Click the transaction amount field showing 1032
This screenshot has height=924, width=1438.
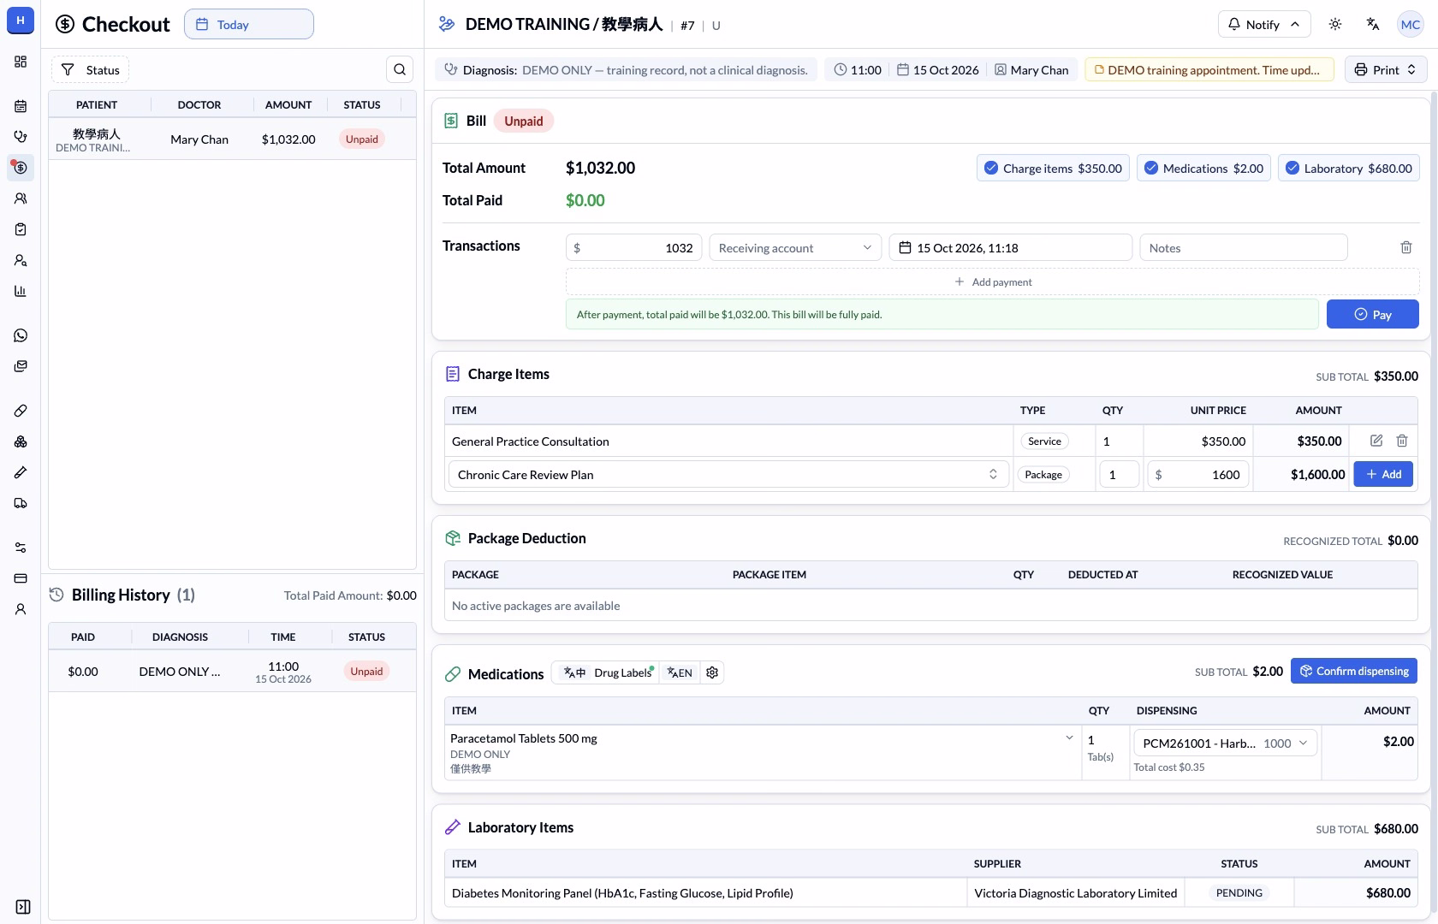point(634,247)
